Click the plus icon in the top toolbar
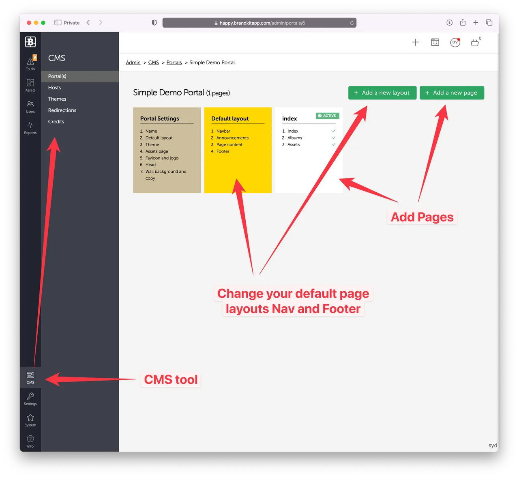This screenshot has width=519, height=478. (416, 42)
